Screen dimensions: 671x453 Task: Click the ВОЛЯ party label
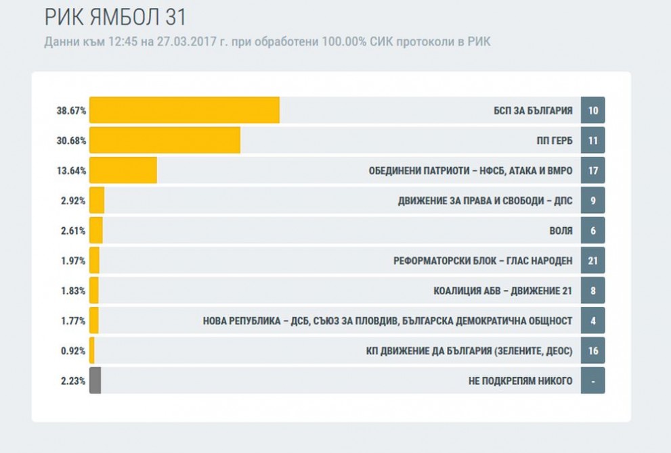click(561, 231)
